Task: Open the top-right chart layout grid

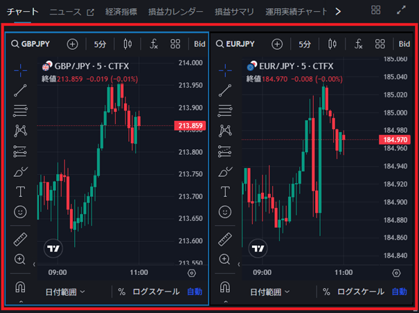Action: point(375,10)
